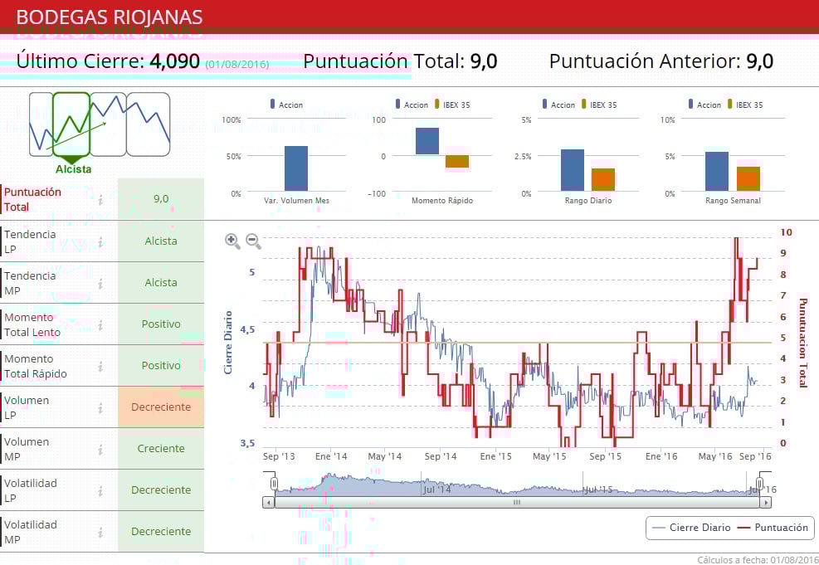Click Accion bar in Rango Diario chart
The height and width of the screenshot is (565, 819).
[573, 170]
